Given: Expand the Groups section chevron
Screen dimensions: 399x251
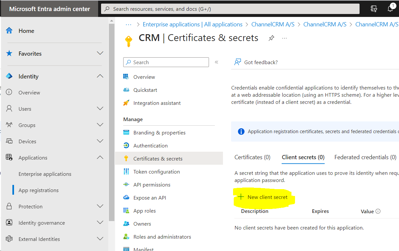Looking at the screenshot, I should click(100, 125).
